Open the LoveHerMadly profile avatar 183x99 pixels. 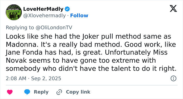[x=14, y=12]
